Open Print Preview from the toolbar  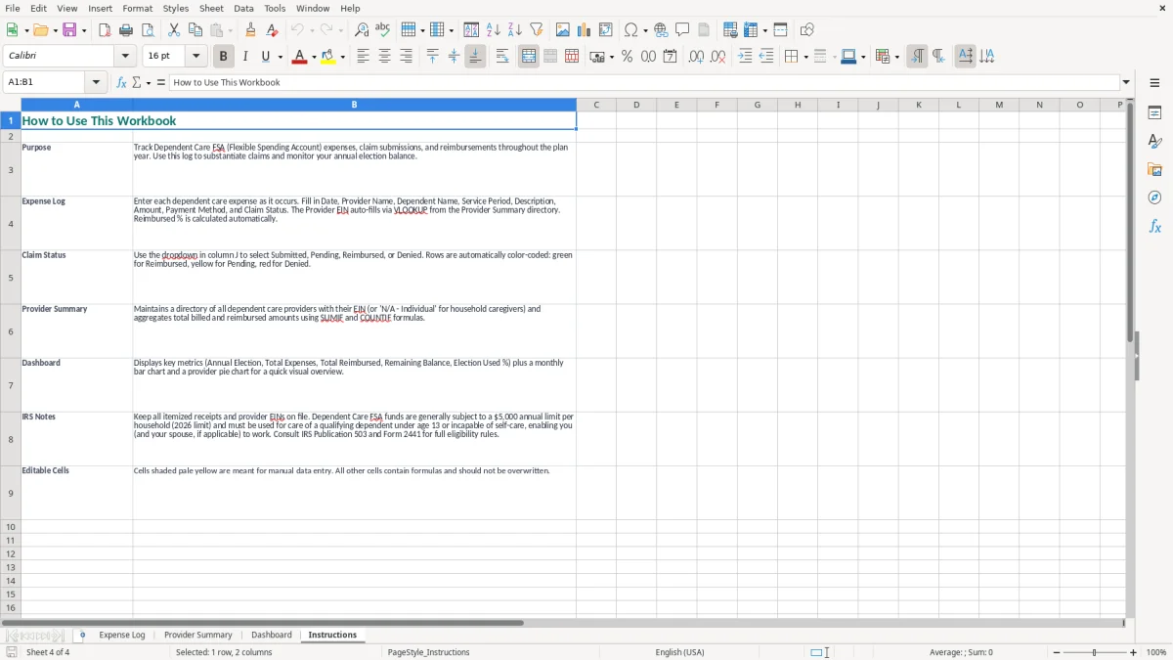148,30
